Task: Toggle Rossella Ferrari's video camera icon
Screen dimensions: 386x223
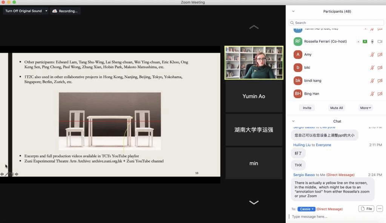Action: (380, 41)
